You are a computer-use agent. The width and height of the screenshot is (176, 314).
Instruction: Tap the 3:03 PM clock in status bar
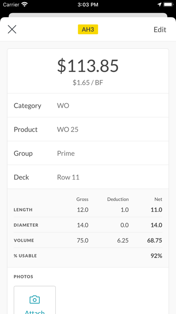tap(88, 5)
